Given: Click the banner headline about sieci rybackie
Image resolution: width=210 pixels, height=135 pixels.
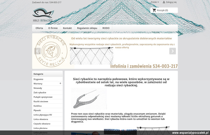Looking at the screenshot, I should [x=121, y=38].
